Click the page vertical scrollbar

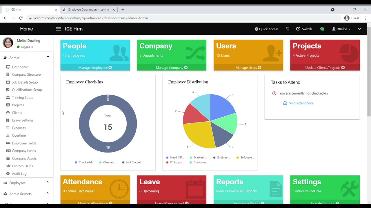coord(369,72)
